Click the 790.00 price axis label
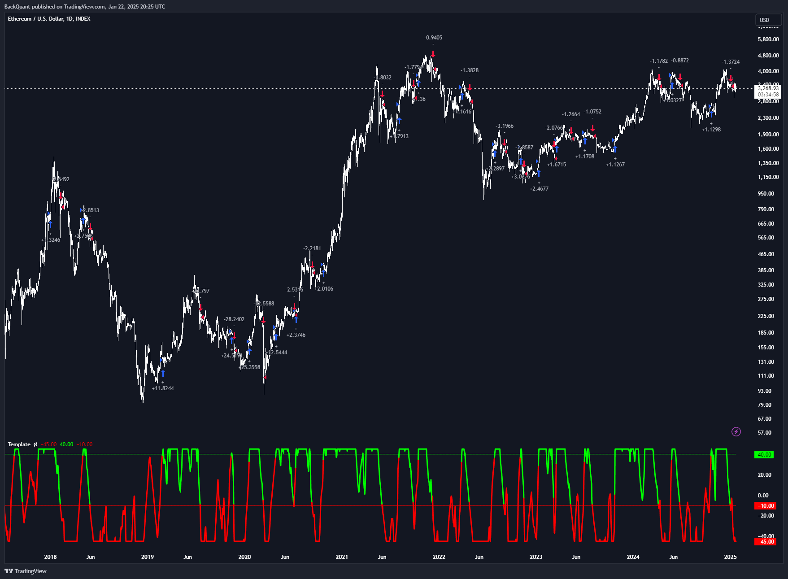Viewport: 788px width, 579px height. click(x=766, y=209)
